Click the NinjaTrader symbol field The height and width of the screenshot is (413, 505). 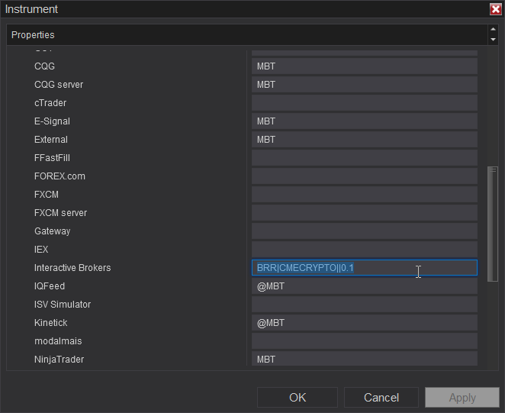click(365, 359)
